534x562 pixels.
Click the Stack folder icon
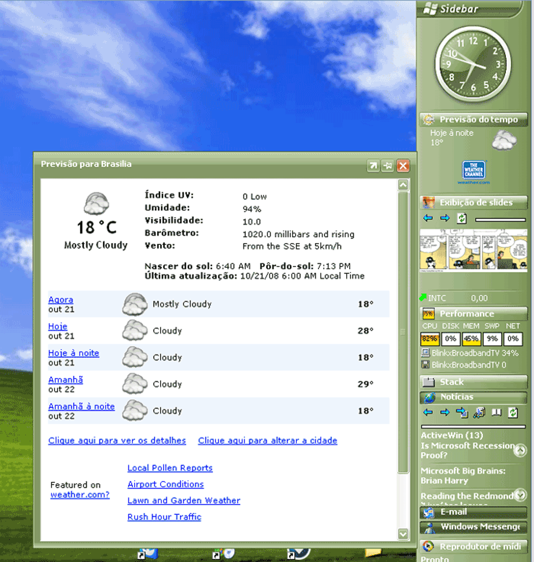(428, 382)
